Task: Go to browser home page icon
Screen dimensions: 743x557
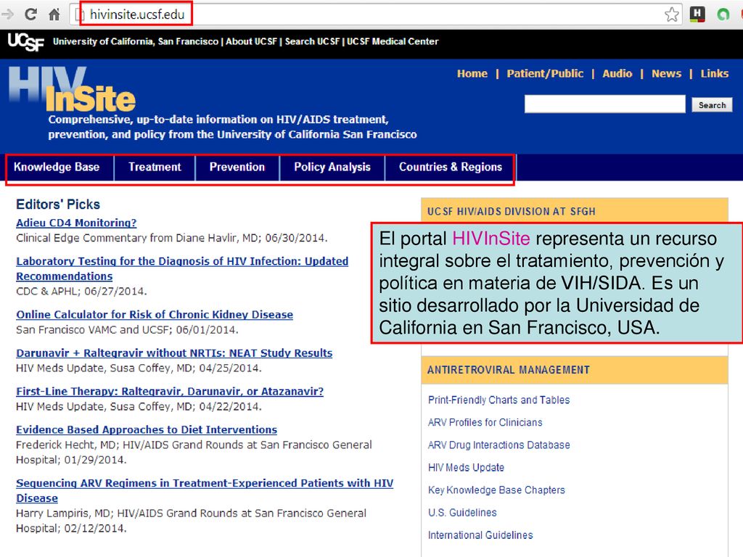Action: coord(54,15)
